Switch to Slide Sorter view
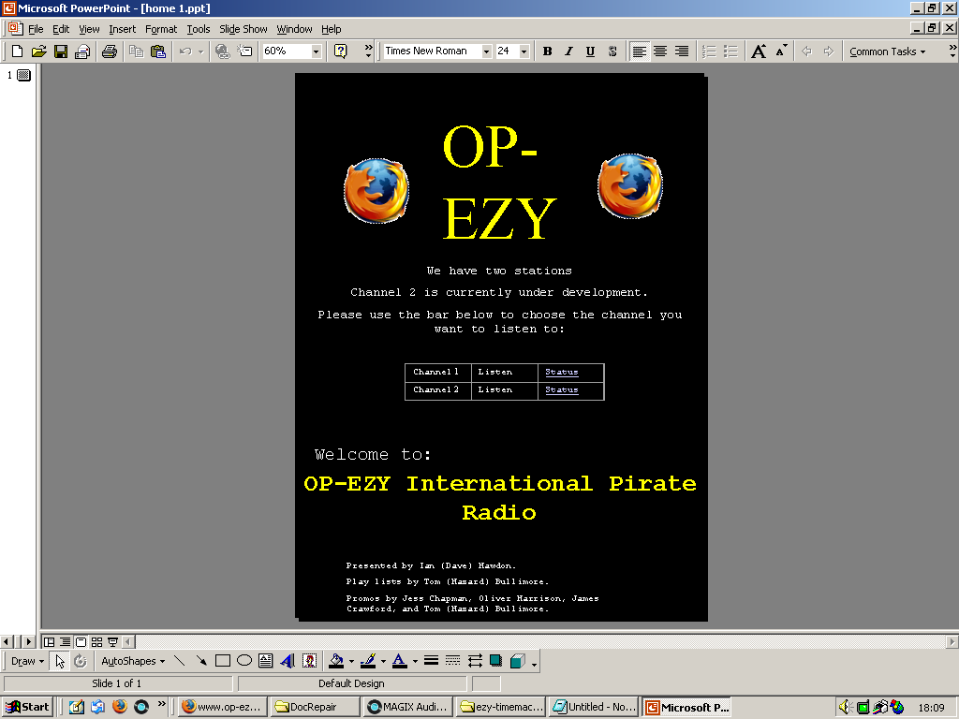The width and height of the screenshot is (959, 719). coord(96,642)
